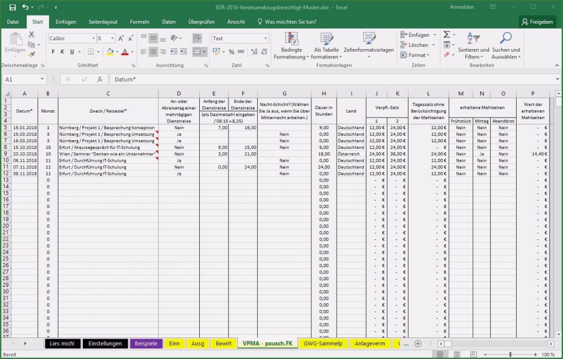Select the bold formatting icon

point(52,51)
